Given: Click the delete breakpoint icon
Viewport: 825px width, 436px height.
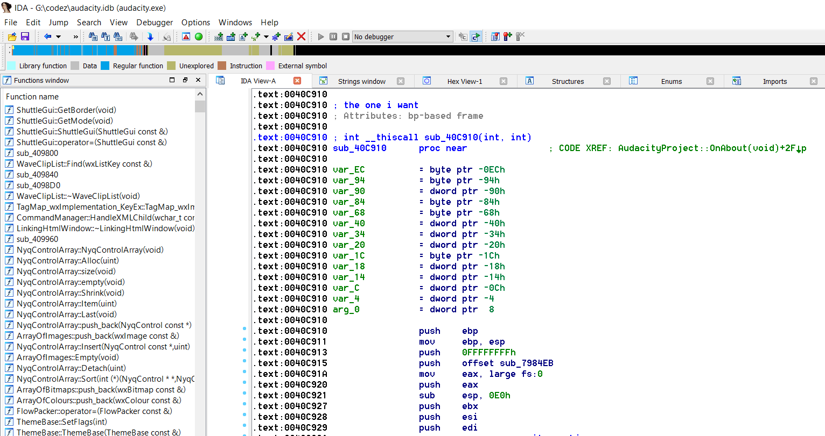Looking at the screenshot, I should pyautogui.click(x=520, y=37).
